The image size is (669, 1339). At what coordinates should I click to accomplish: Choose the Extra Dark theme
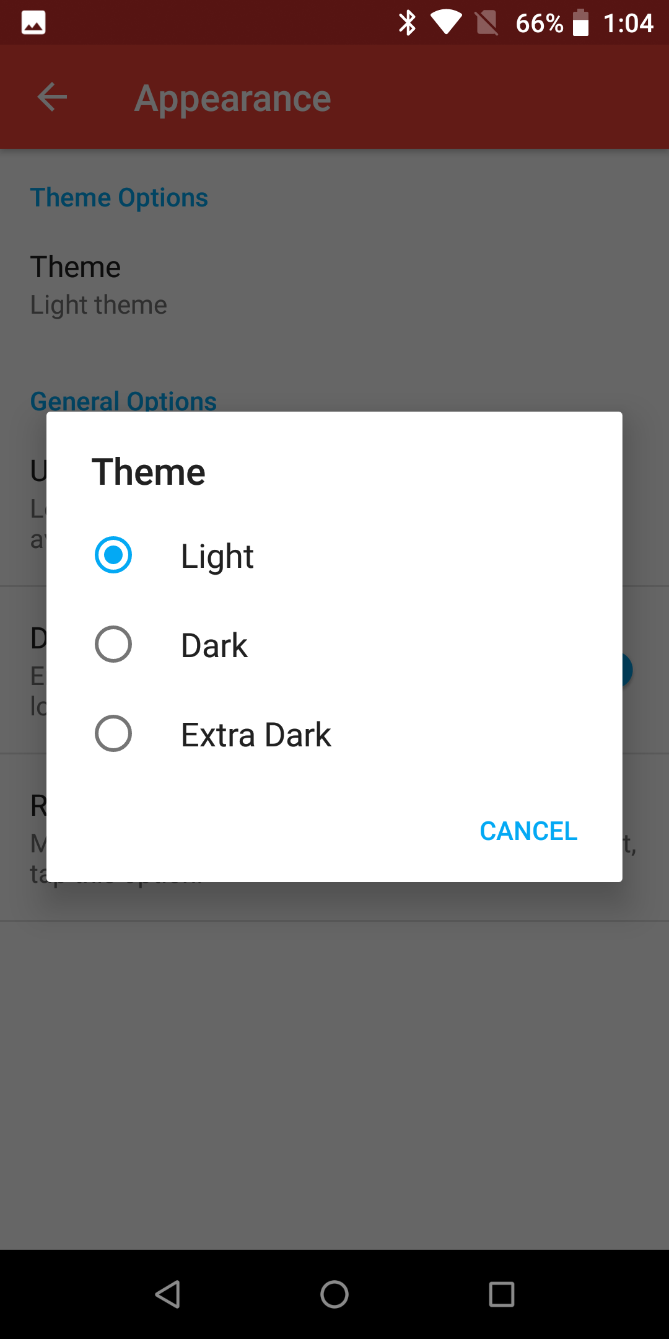(x=113, y=734)
